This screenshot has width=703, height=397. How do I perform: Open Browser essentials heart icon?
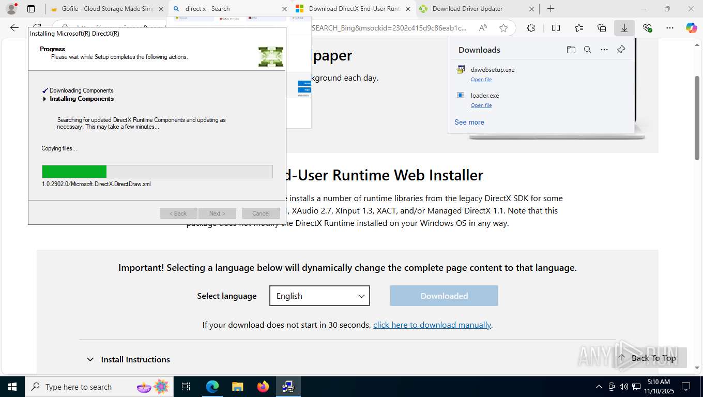pyautogui.click(x=647, y=28)
